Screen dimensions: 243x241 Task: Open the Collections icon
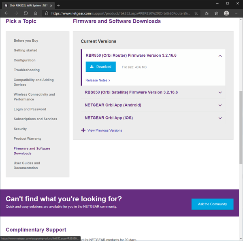coord(216,13)
